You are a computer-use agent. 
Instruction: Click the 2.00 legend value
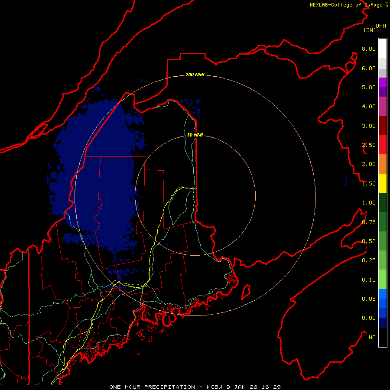click(x=369, y=164)
